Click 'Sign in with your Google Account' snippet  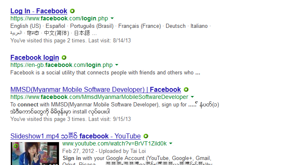(x=137, y=158)
